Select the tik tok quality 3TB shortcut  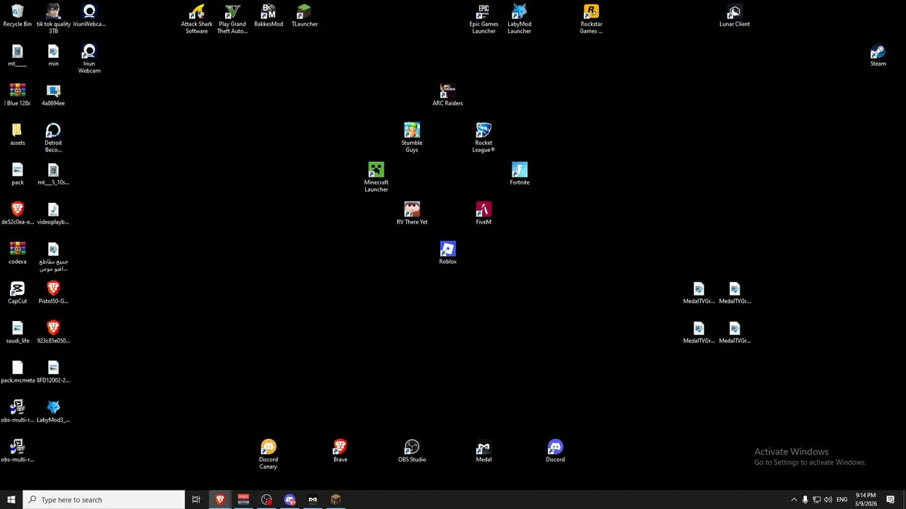(x=53, y=19)
